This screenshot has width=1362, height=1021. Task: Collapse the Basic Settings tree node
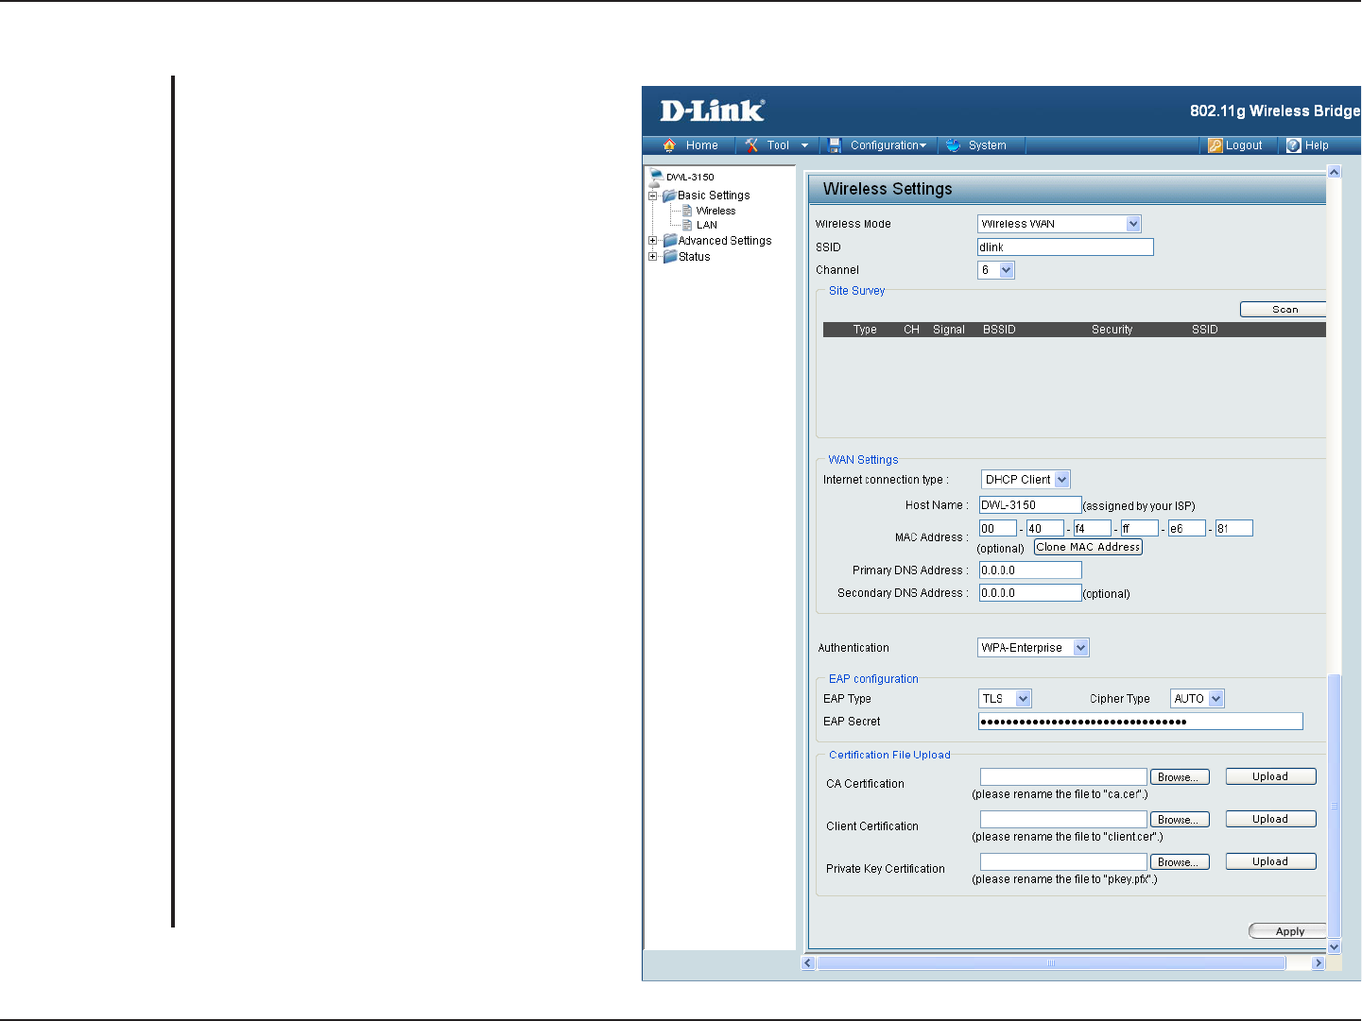coord(652,196)
